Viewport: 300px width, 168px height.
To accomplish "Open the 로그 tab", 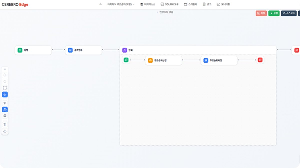I will point(207,4).
